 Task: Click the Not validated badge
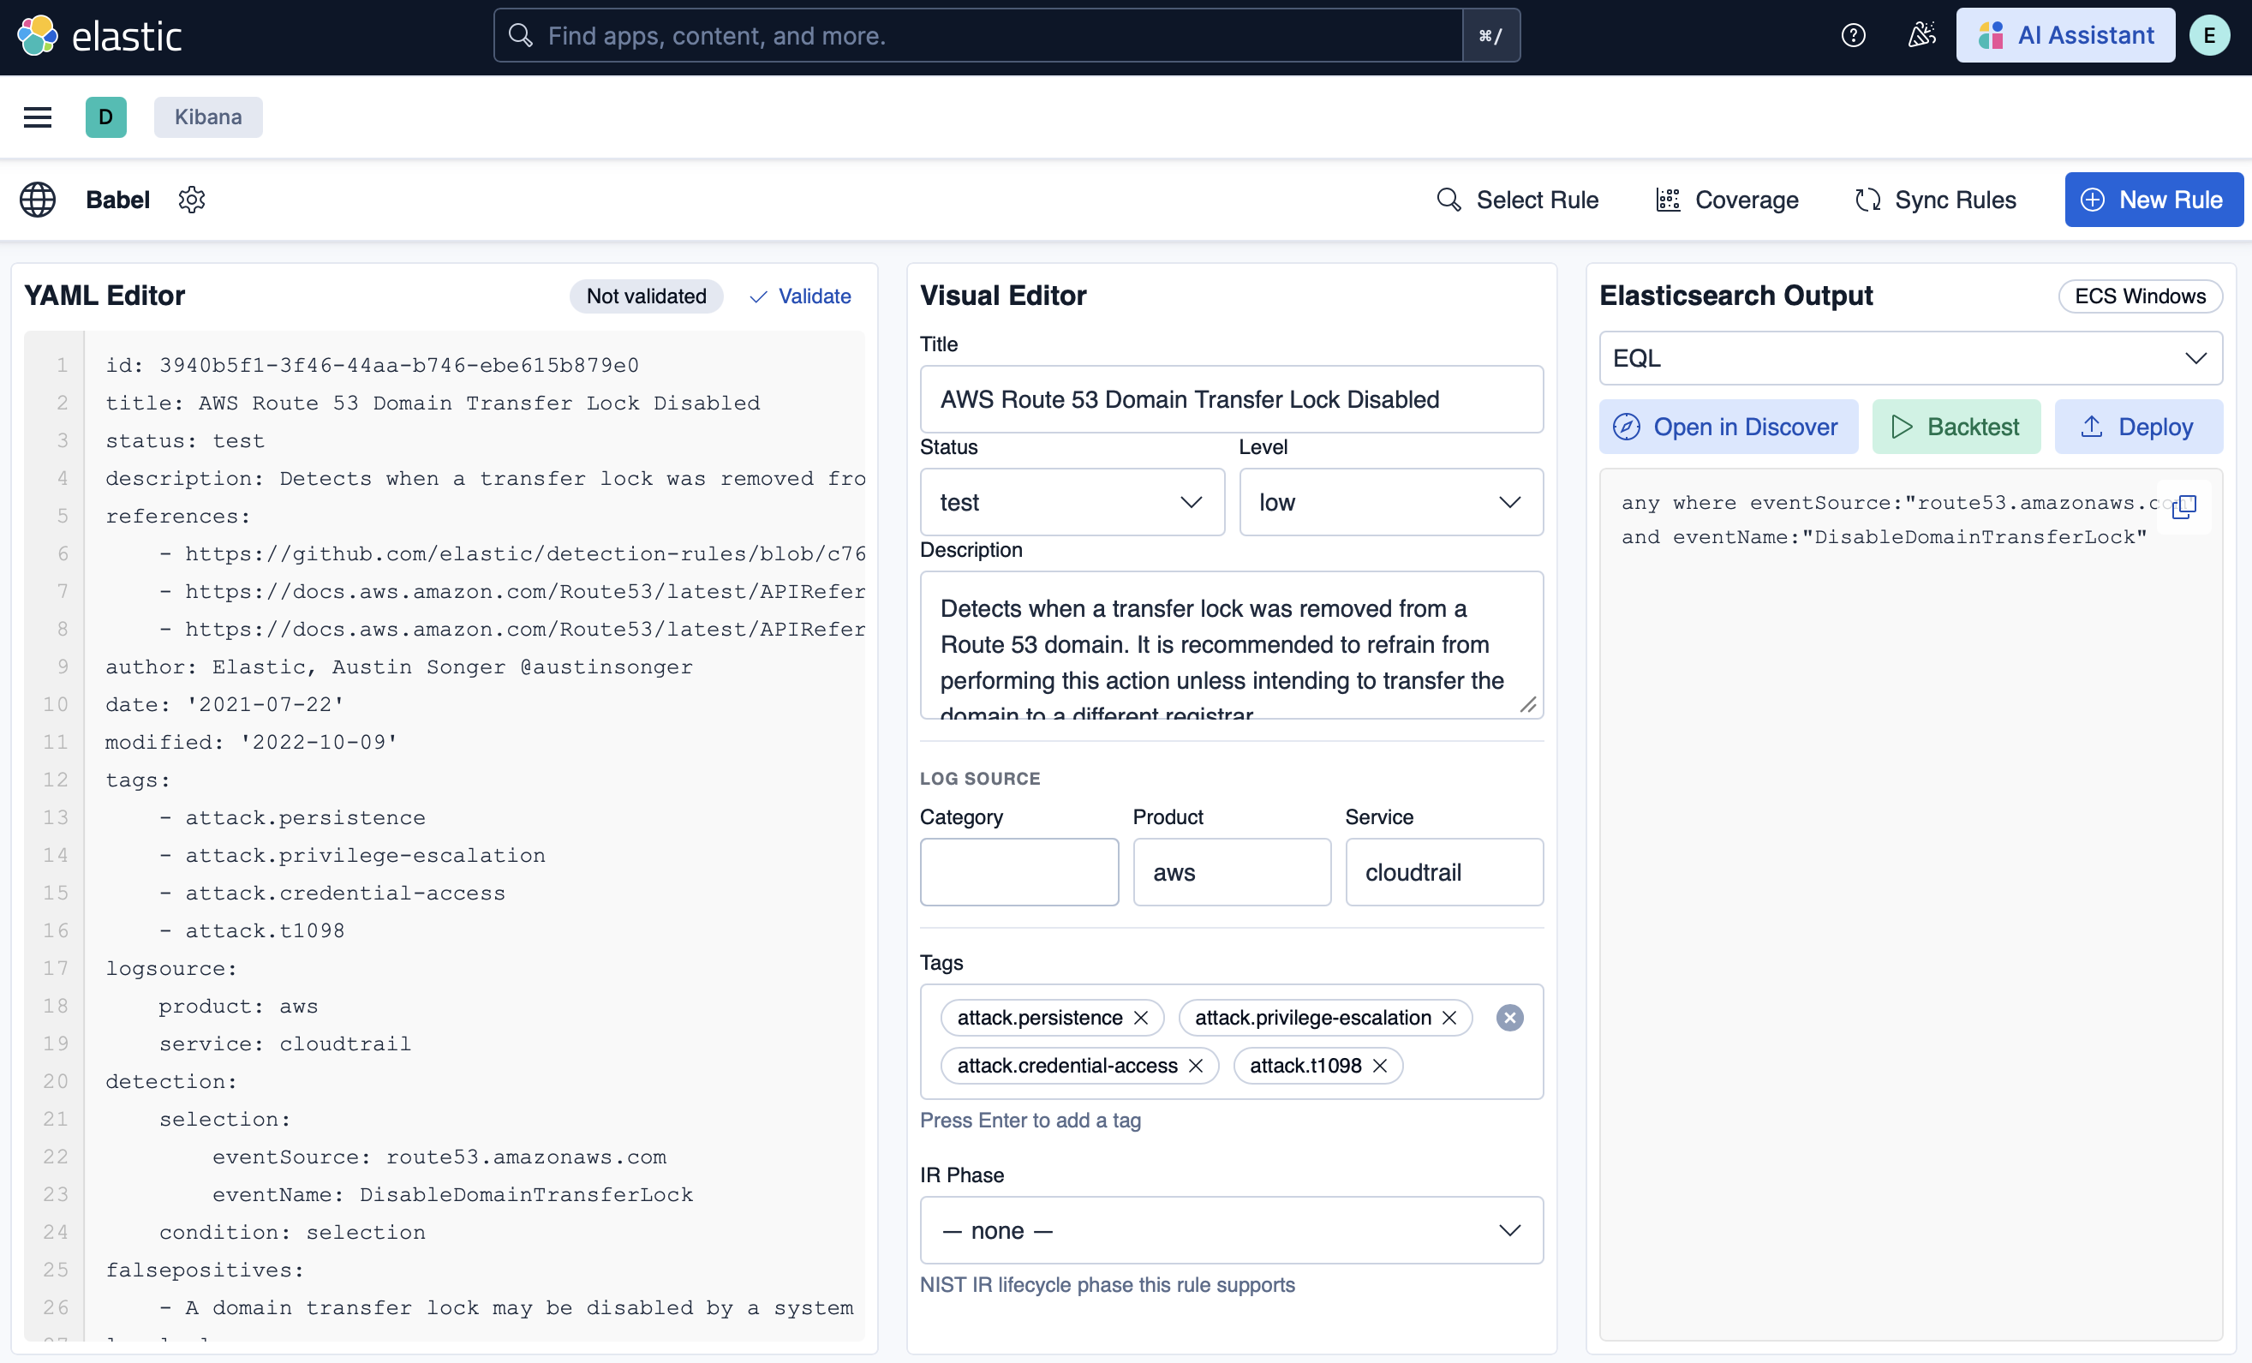646,296
